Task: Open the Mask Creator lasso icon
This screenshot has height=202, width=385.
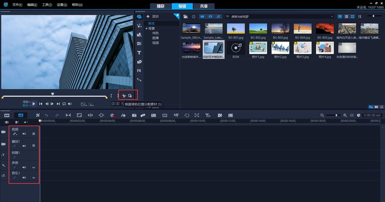Action: 187,115
